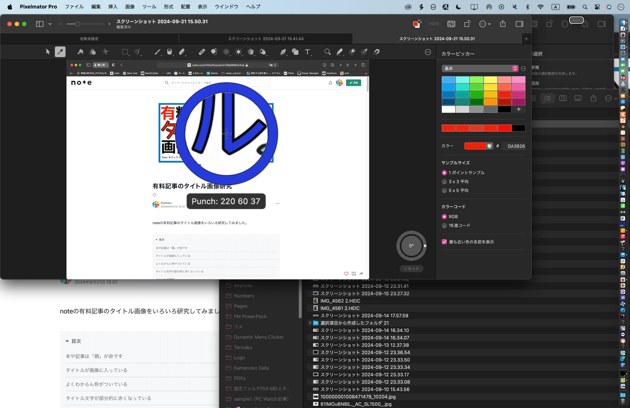Click the 0° rotation dial
This screenshot has height=408, width=630.
411,245
